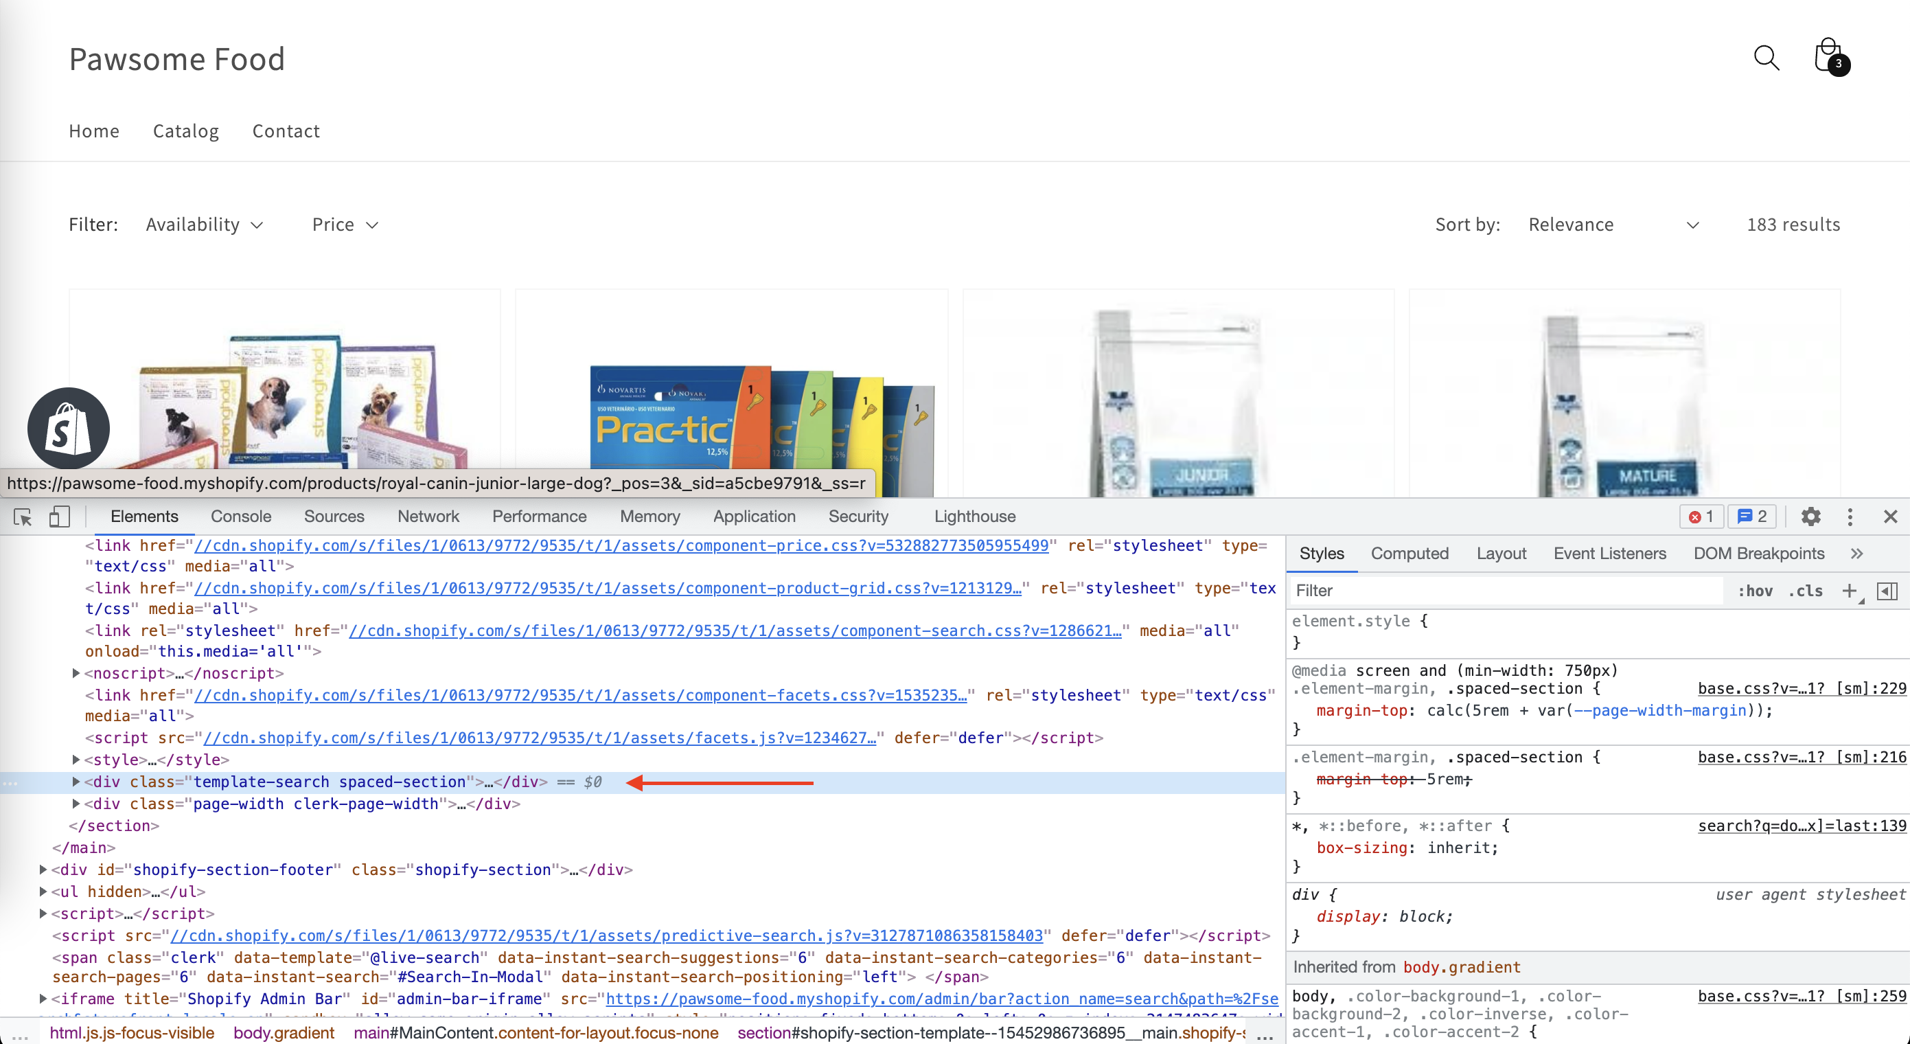
Task: Click the Catalog navigation link
Action: tap(185, 130)
